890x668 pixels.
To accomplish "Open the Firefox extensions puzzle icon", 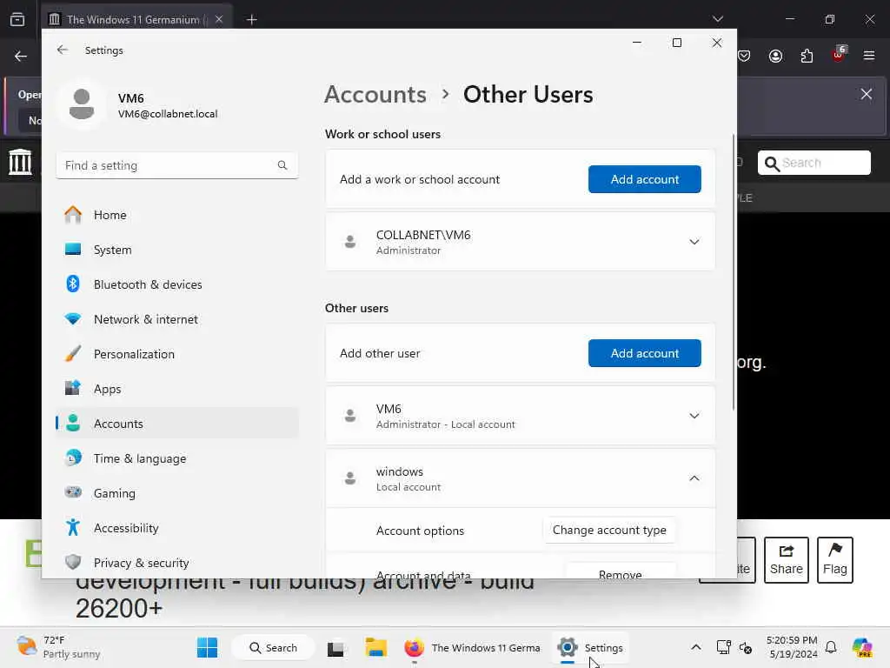I will tap(807, 56).
